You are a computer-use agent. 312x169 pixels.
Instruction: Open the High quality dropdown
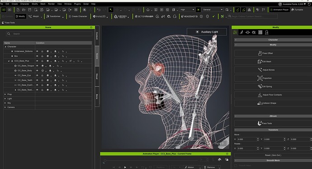187,10
